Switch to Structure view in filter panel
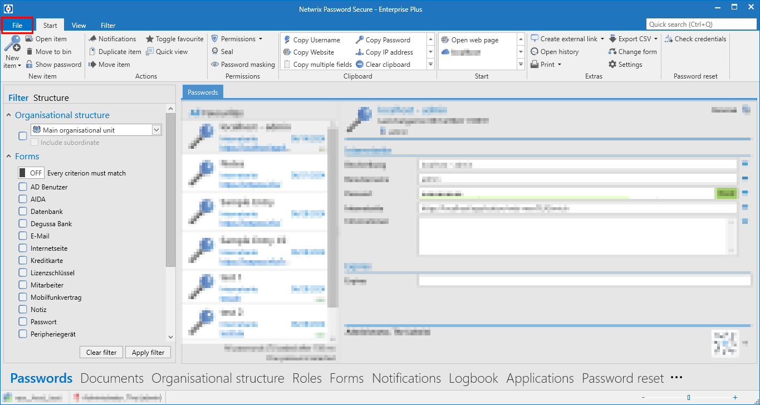760x405 pixels. 51,98
